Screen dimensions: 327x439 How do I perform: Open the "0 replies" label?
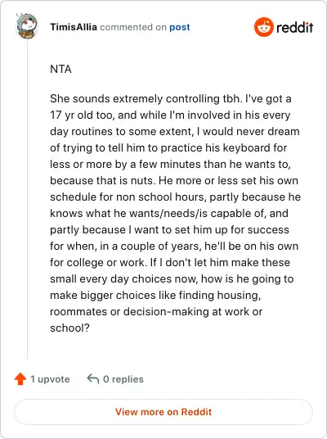[x=123, y=379]
